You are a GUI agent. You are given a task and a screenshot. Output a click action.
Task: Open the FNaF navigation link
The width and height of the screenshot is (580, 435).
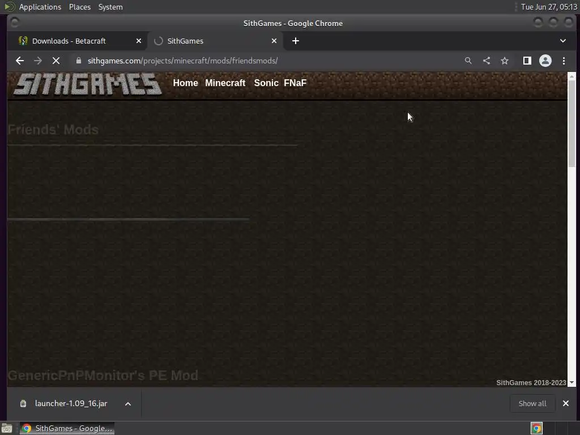295,83
